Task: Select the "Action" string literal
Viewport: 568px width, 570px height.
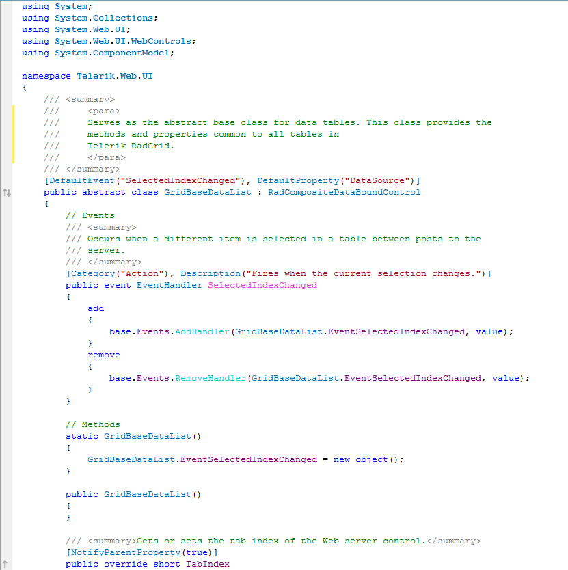Action: [141, 274]
